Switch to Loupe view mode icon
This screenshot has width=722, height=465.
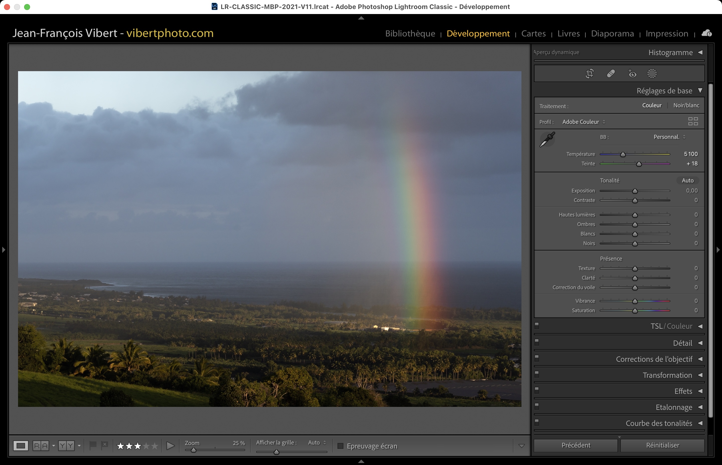click(x=21, y=446)
